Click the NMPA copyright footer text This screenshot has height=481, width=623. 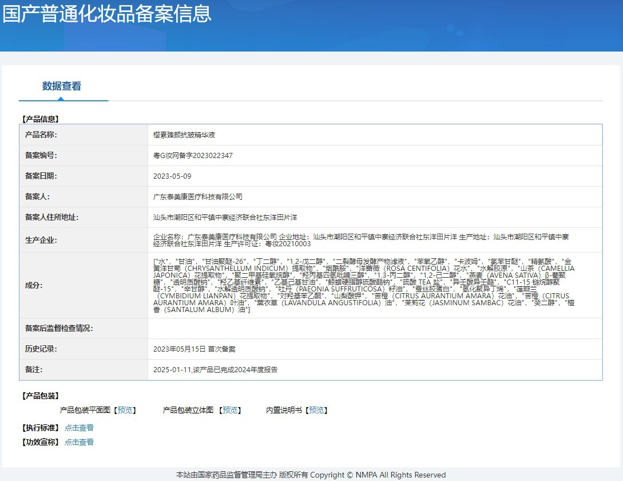click(x=311, y=475)
